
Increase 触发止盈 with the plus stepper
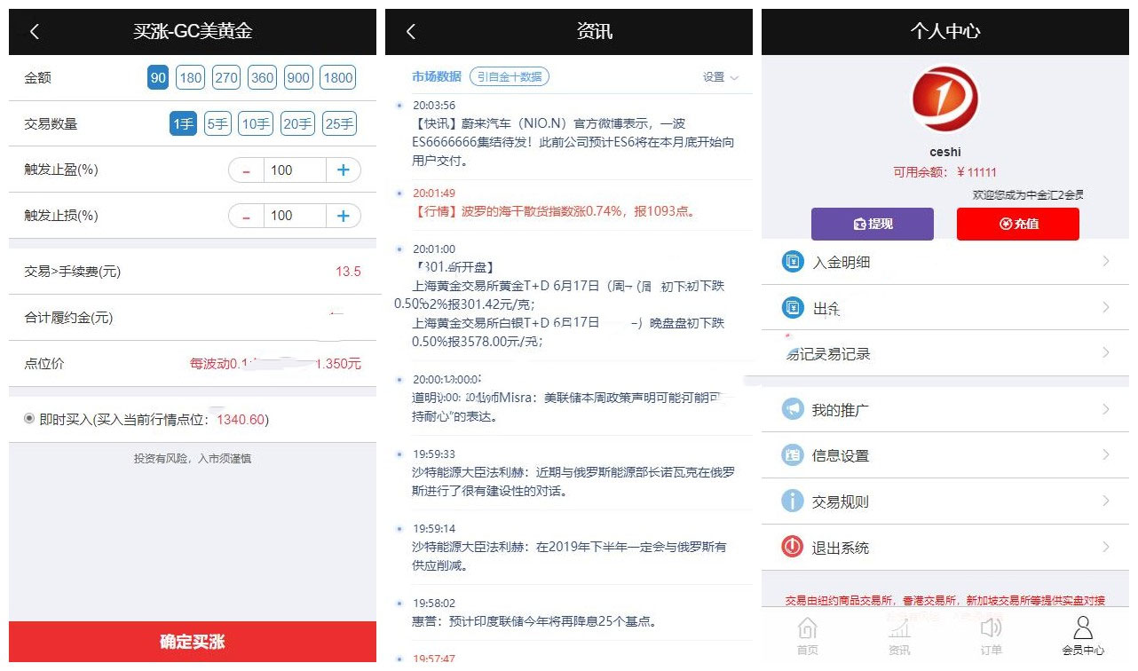click(x=343, y=170)
